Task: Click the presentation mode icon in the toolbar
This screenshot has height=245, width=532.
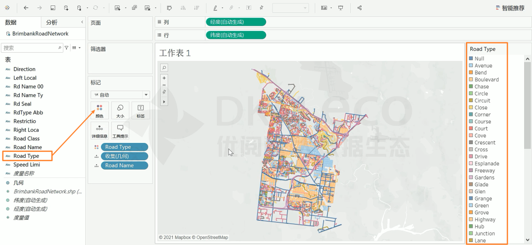Action: pyautogui.click(x=340, y=8)
